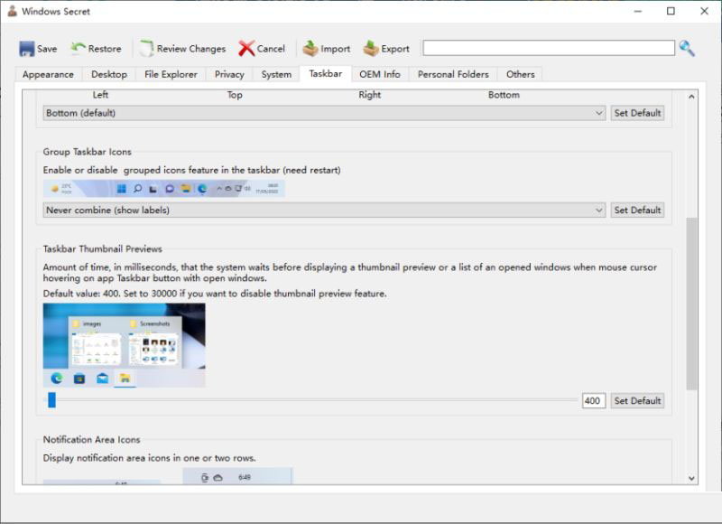Click the Bottom position label
Screen dimensions: 722x524
click(x=504, y=95)
